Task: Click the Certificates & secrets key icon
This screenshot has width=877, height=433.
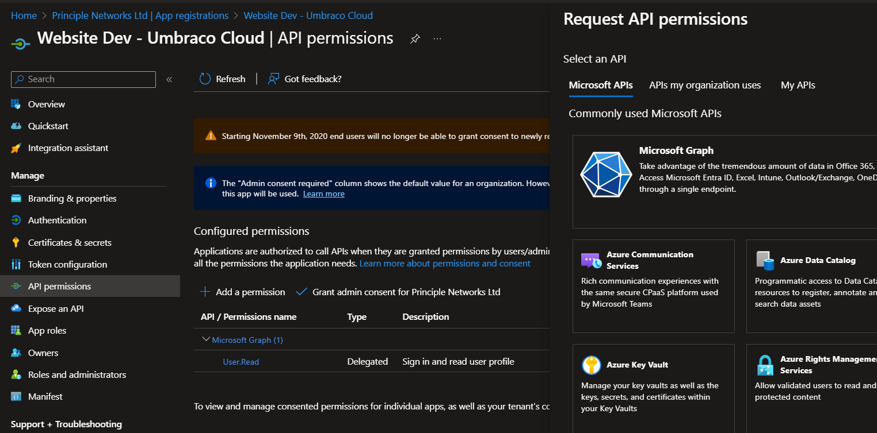Action: point(16,242)
